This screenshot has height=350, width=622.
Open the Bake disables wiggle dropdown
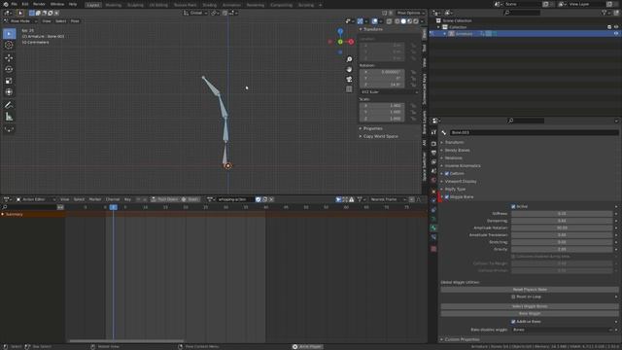tap(562, 330)
